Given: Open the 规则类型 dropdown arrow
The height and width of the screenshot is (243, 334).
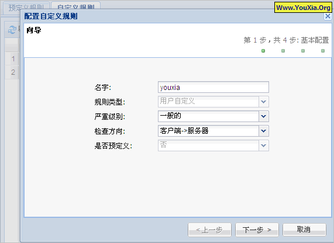Looking at the screenshot, I should 263,102.
